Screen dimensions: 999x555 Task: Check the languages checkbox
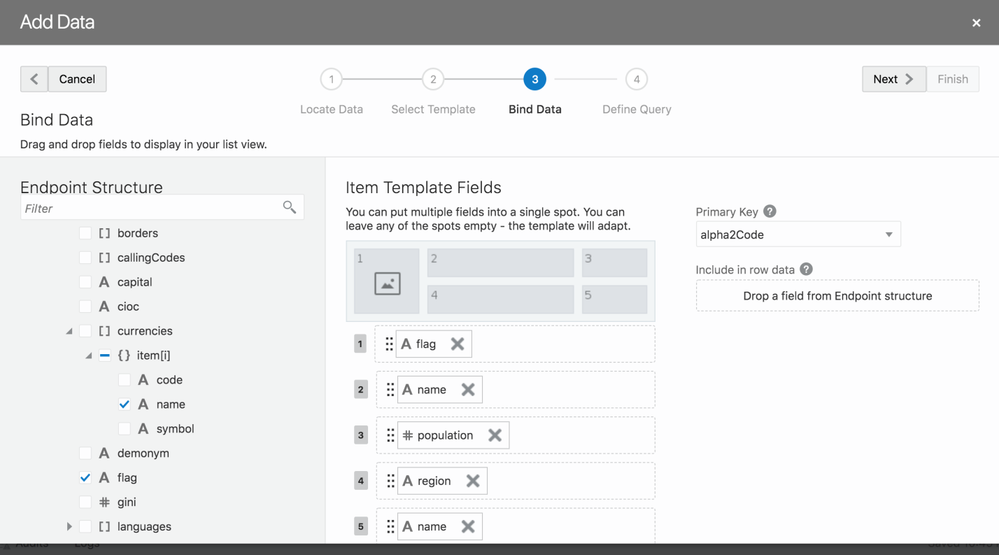tap(85, 526)
